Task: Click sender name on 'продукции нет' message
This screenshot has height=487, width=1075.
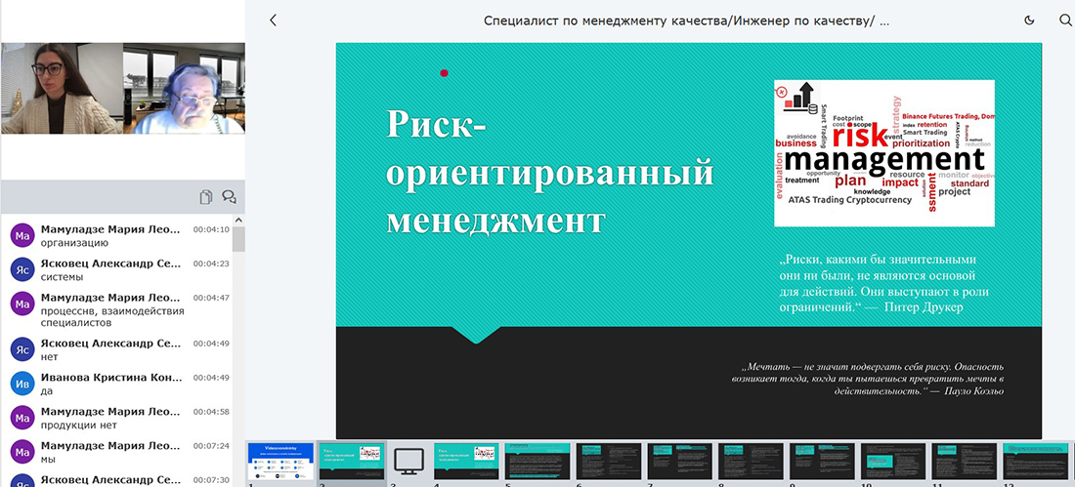Action: point(110,411)
